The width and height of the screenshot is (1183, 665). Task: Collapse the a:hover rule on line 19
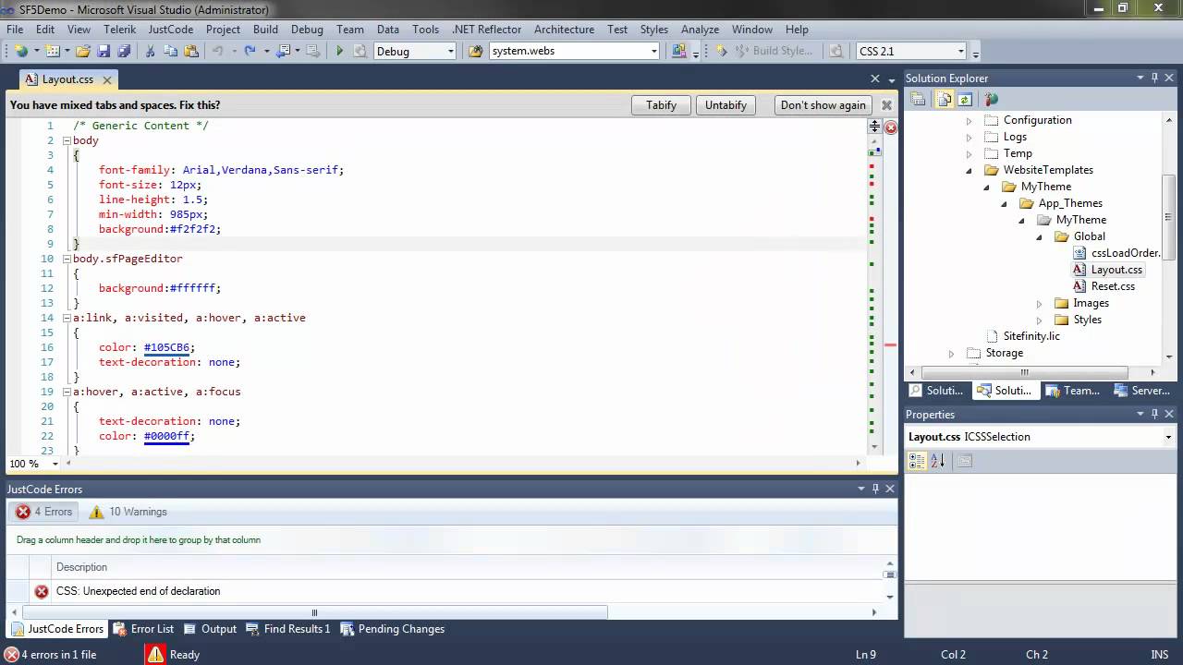point(67,392)
